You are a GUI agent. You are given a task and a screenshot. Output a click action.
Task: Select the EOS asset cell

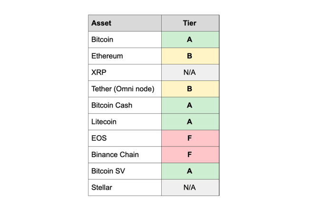[x=125, y=138]
